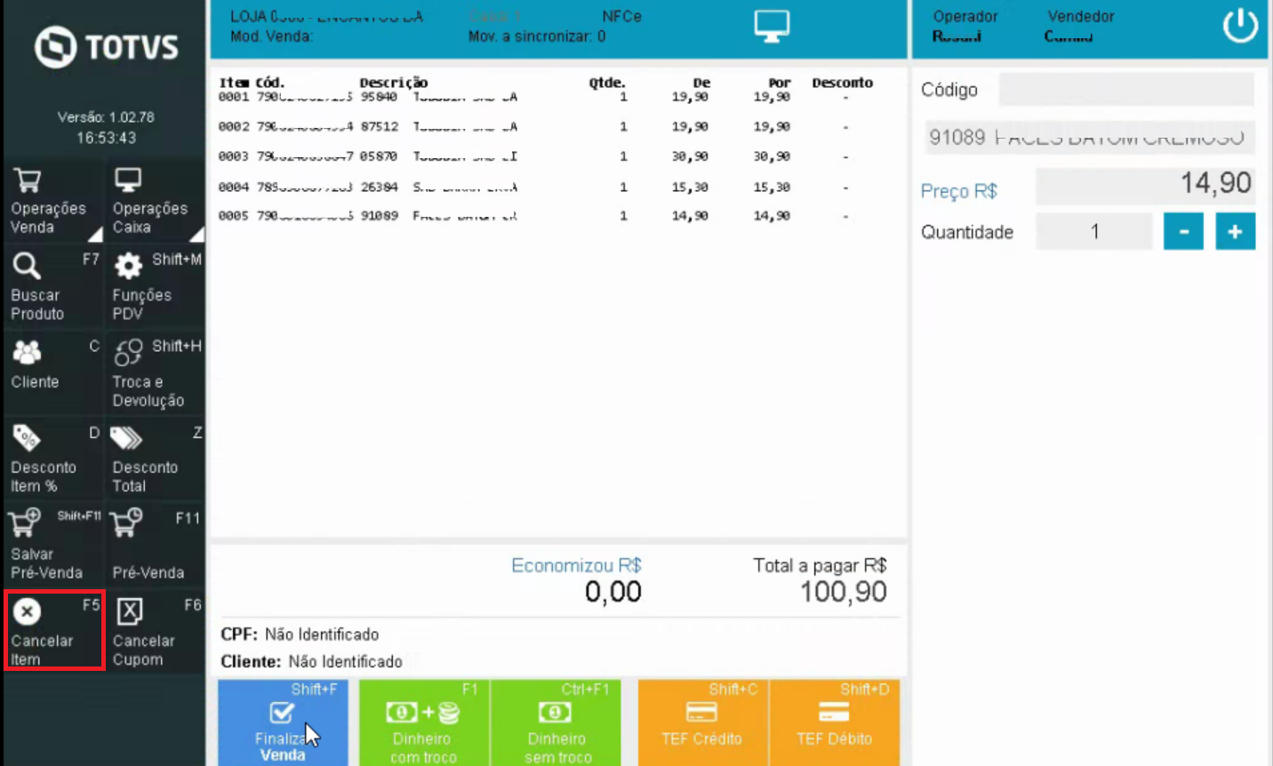
Task: Click the Total a pagar value 100,90
Action: click(x=843, y=592)
